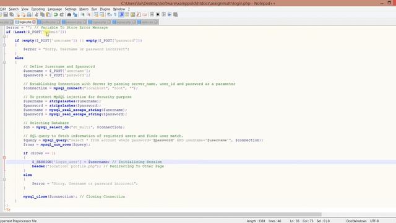Click the Cut scissors icon

click(37, 15)
